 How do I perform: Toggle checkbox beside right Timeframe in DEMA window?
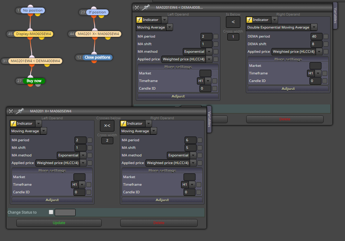(324, 73)
